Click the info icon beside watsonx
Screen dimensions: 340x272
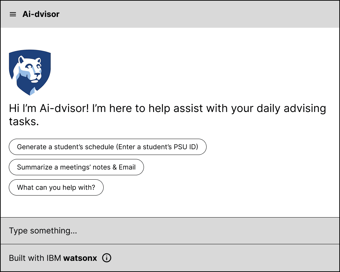(x=107, y=258)
